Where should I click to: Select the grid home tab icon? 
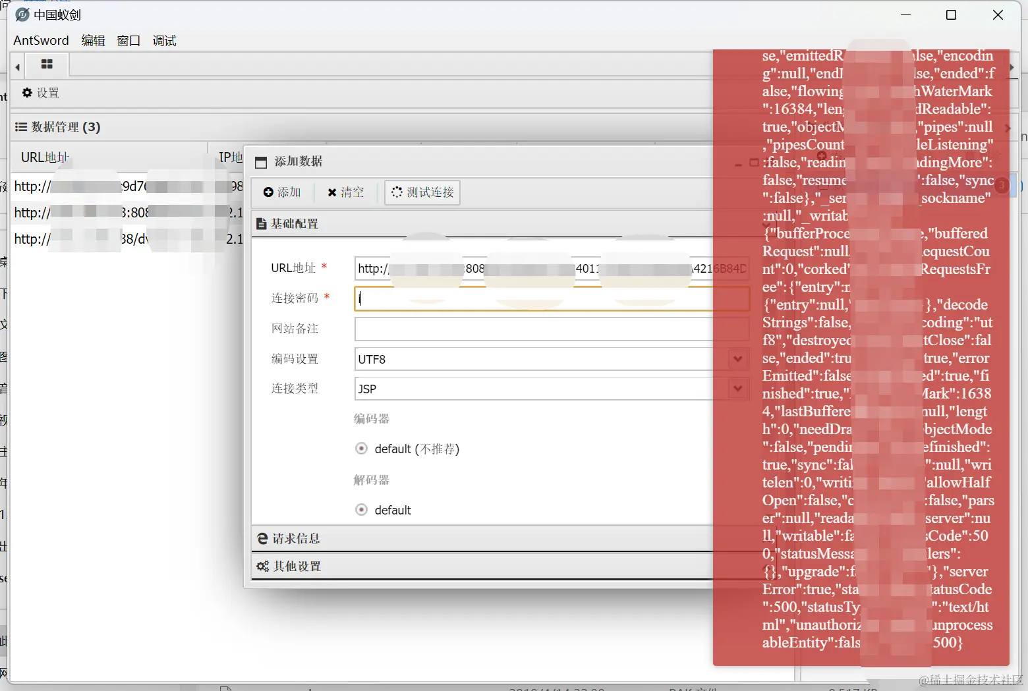click(47, 64)
